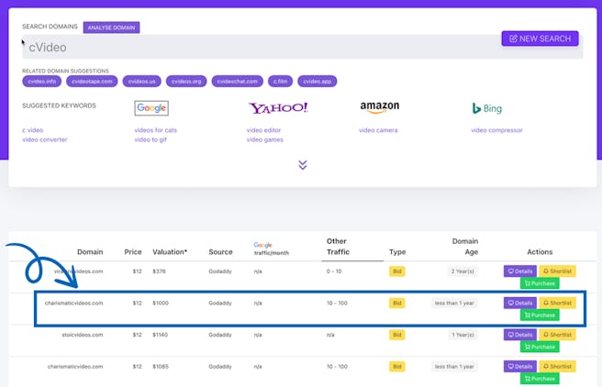Shortlist the charismaticvideos.com domain

[557, 303]
